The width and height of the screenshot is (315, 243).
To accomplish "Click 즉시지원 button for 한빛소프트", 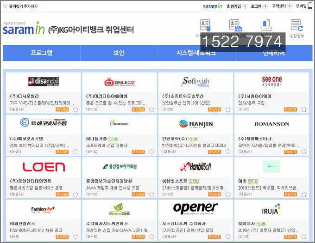I will click(214, 194).
